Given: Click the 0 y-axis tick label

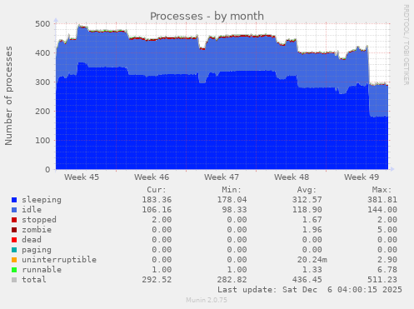Looking at the screenshot, I should click(x=47, y=170).
